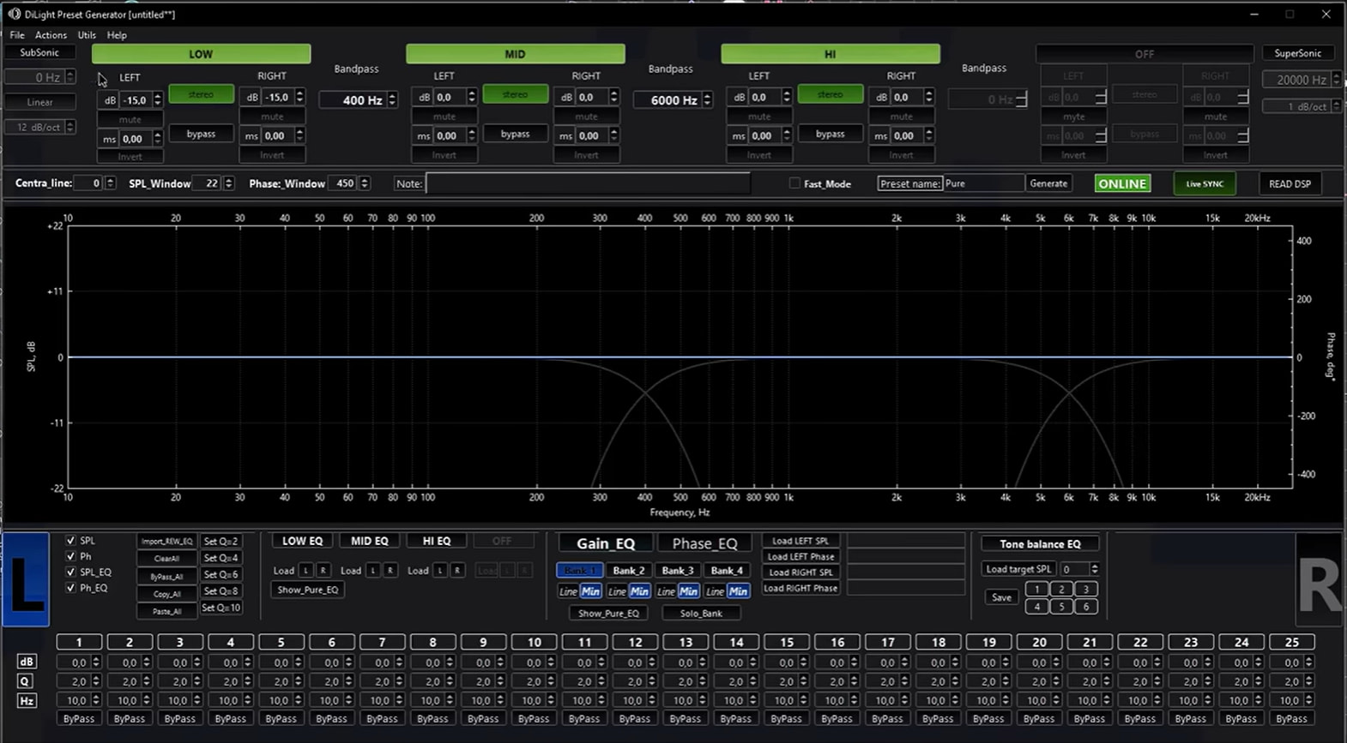Click ClearAll button
This screenshot has height=743, width=1347.
[x=166, y=559]
